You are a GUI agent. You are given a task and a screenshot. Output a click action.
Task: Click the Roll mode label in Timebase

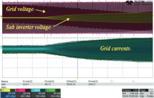pos(124,93)
